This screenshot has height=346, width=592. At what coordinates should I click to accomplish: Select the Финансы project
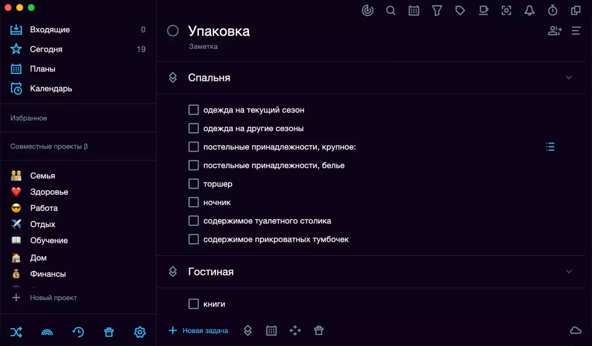[78, 274]
